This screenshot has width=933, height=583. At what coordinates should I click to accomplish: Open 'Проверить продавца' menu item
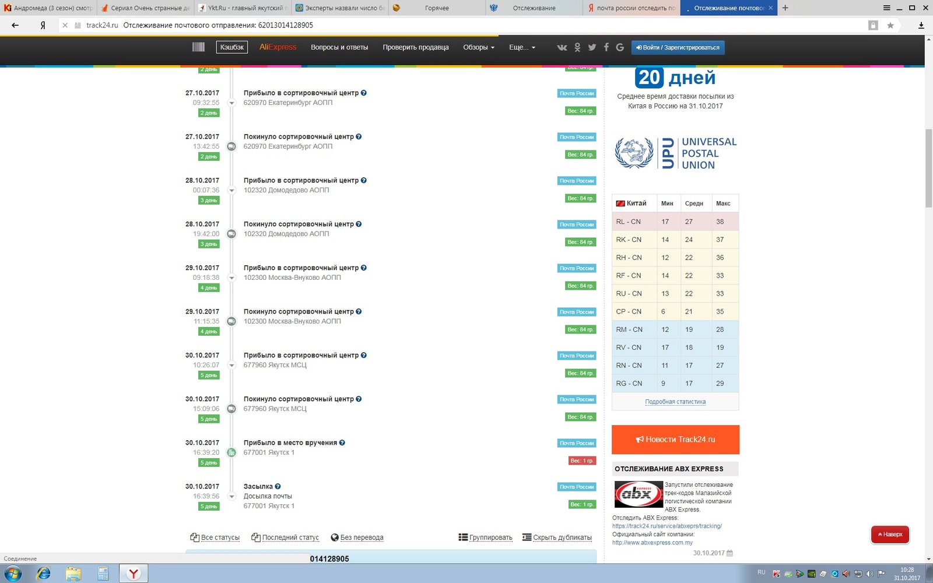coord(416,47)
